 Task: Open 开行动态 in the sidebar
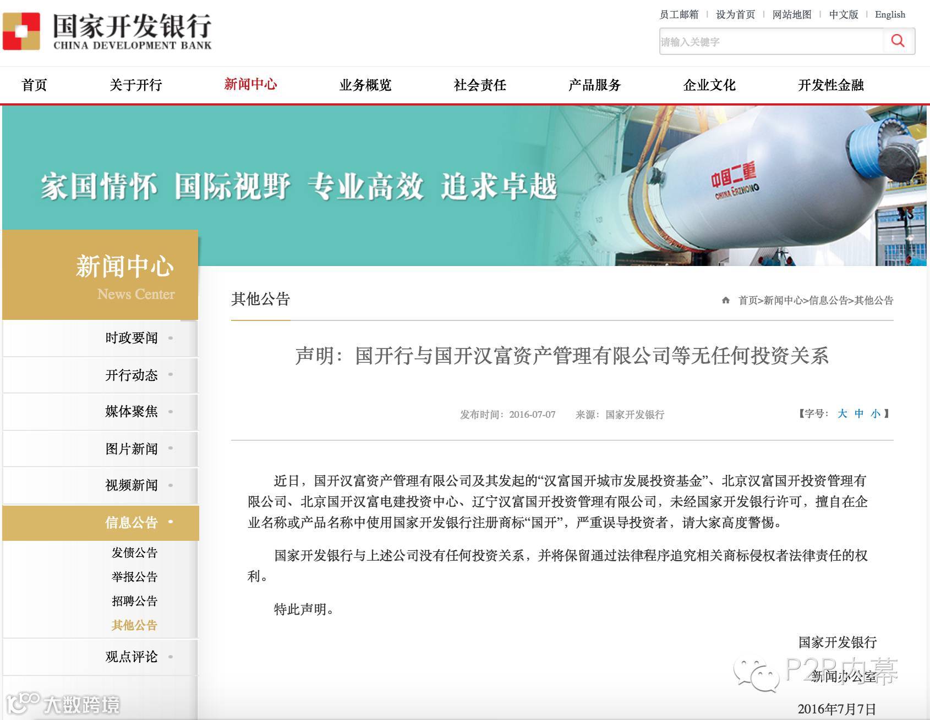(x=100, y=375)
